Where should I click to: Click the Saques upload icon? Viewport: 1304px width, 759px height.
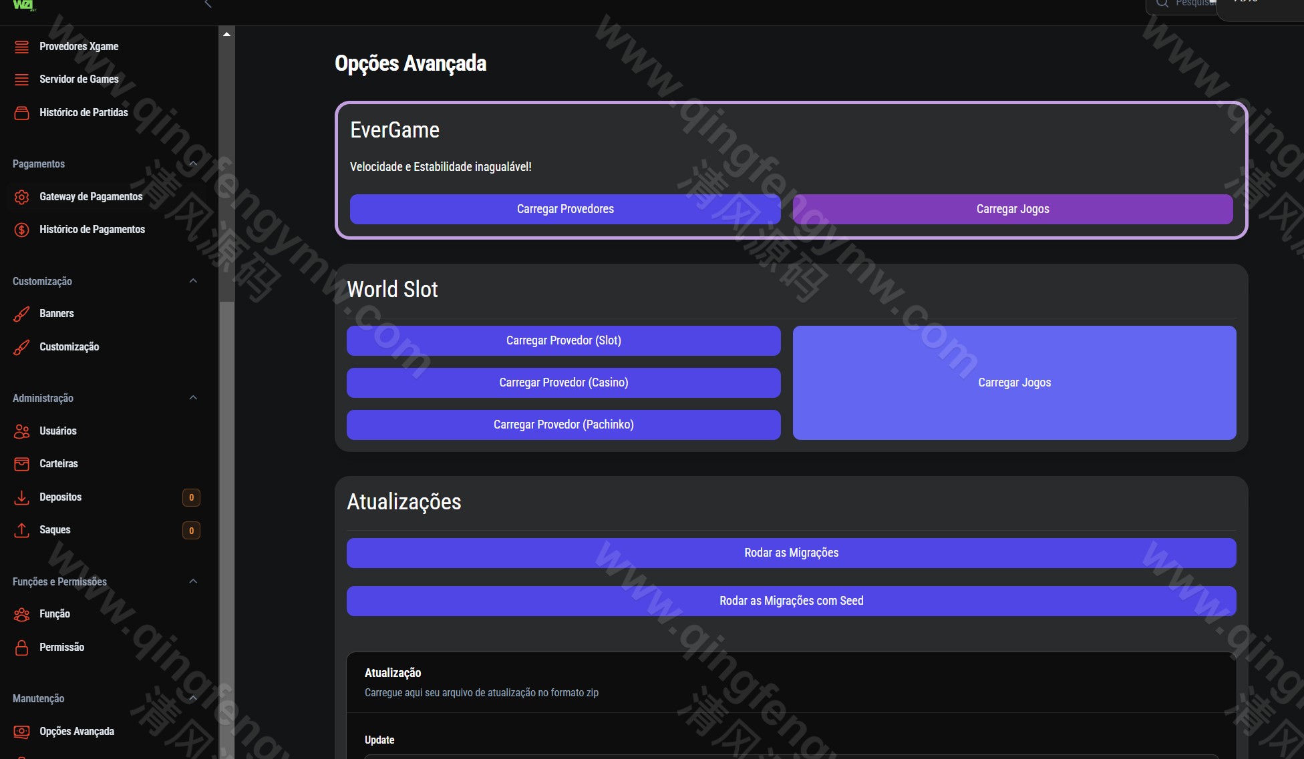(x=21, y=530)
